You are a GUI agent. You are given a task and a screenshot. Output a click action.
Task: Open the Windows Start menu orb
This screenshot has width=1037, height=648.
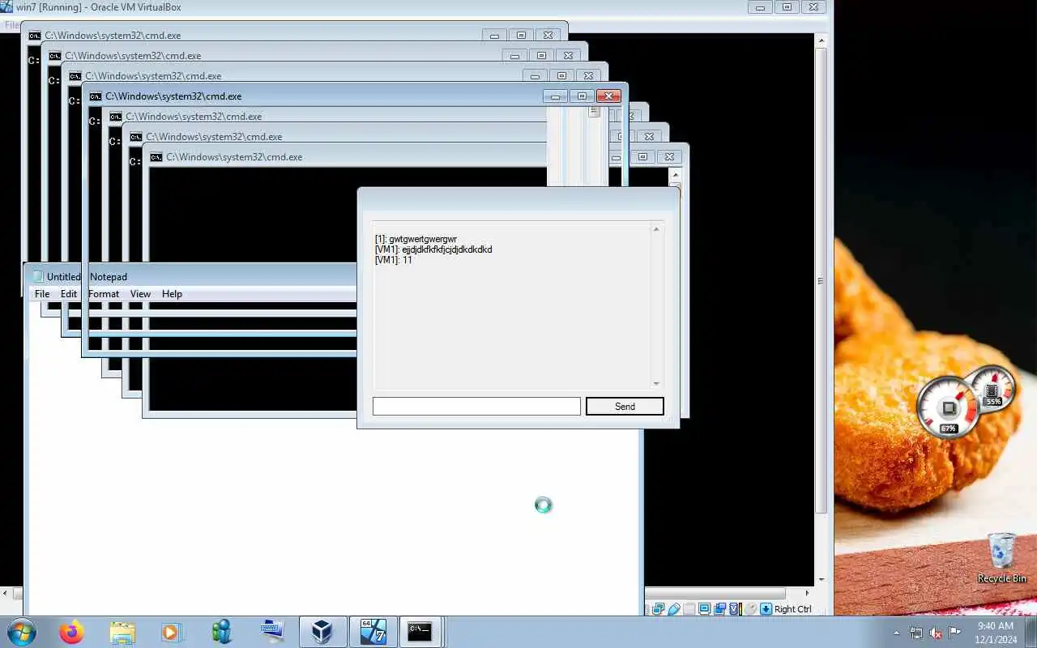22,632
